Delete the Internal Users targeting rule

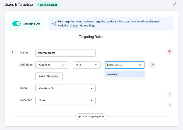(170, 51)
